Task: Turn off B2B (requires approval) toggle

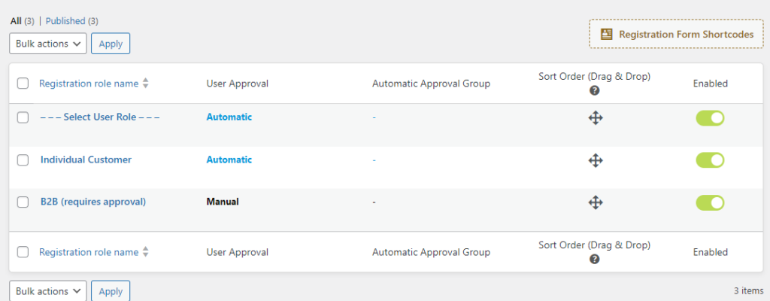Action: point(710,202)
